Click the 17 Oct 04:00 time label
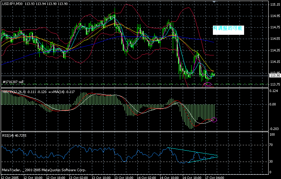Image resolution: width=281 pixels, height=179 pixels. coord(215,178)
